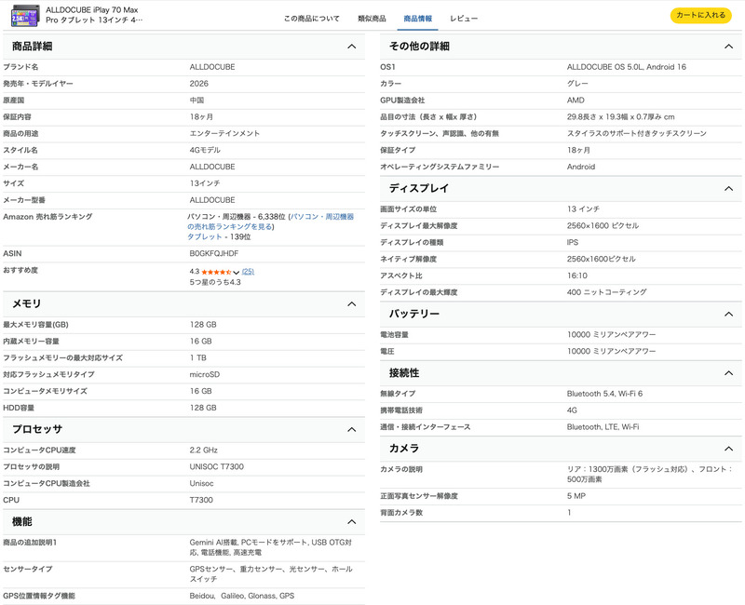This screenshot has height=605, width=745.
Task: Select the 2026 model year value
Action: click(x=198, y=84)
